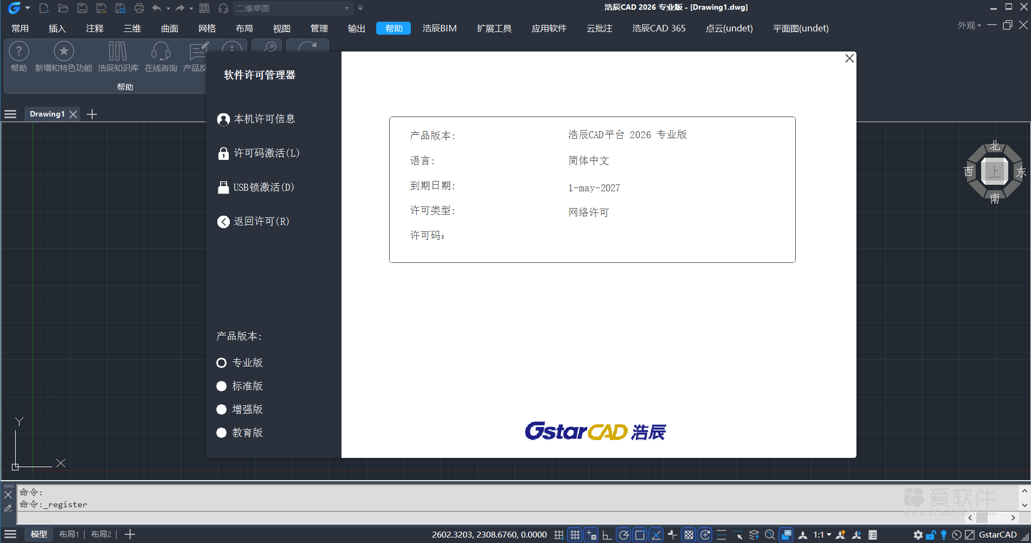Image resolution: width=1031 pixels, height=543 pixels.
Task: Switch to 模型 layout tab
Action: tap(38, 534)
